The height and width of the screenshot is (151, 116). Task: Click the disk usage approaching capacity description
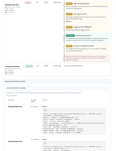tap(86, 18)
